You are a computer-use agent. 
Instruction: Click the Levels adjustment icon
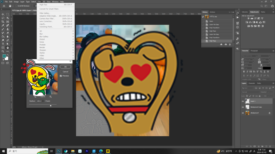(252, 18)
